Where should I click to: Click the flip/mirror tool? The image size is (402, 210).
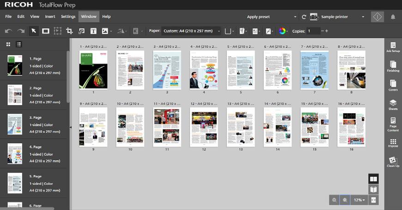(x=121, y=31)
